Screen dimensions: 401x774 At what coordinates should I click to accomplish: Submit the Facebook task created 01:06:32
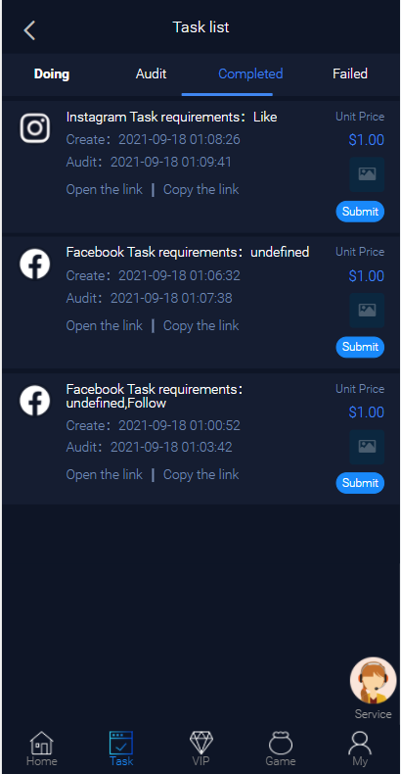(x=360, y=347)
